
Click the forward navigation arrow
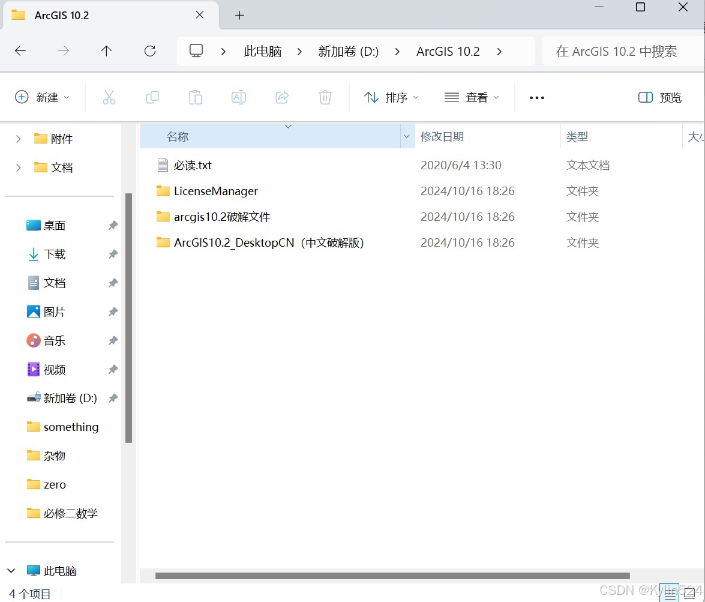pyautogui.click(x=64, y=51)
